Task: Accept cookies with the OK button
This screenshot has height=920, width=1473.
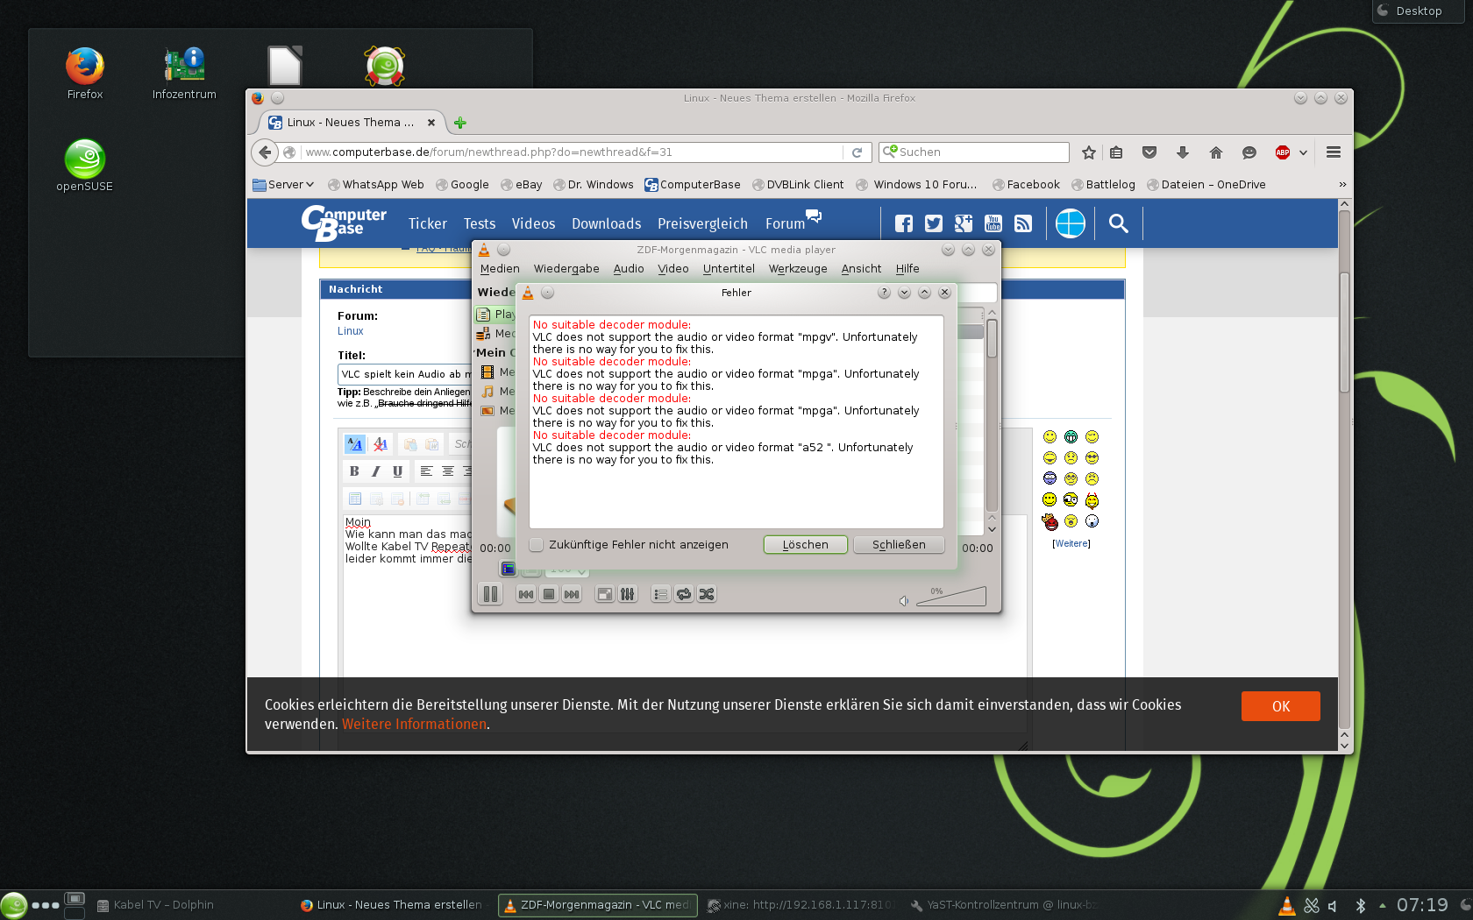Action: [1281, 706]
